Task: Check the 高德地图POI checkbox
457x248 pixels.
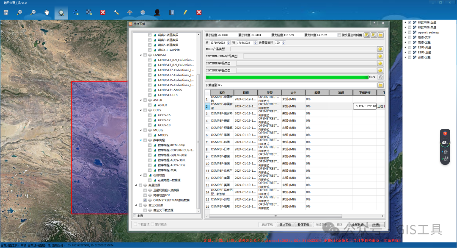Action: coord(145,195)
